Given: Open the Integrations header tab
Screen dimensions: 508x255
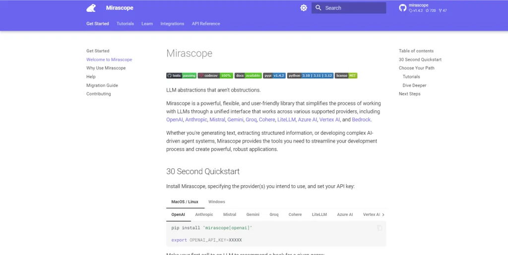Looking at the screenshot, I should click(x=172, y=24).
